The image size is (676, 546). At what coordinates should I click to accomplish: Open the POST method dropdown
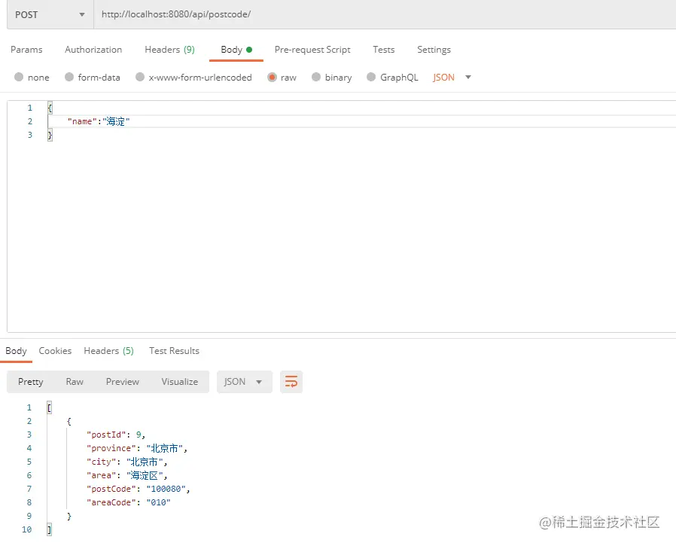pos(50,14)
